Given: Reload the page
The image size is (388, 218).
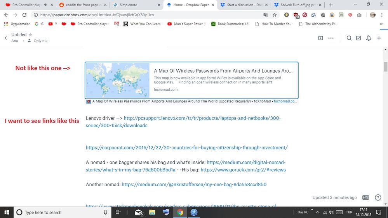Looking at the screenshot, I should click(24, 15).
